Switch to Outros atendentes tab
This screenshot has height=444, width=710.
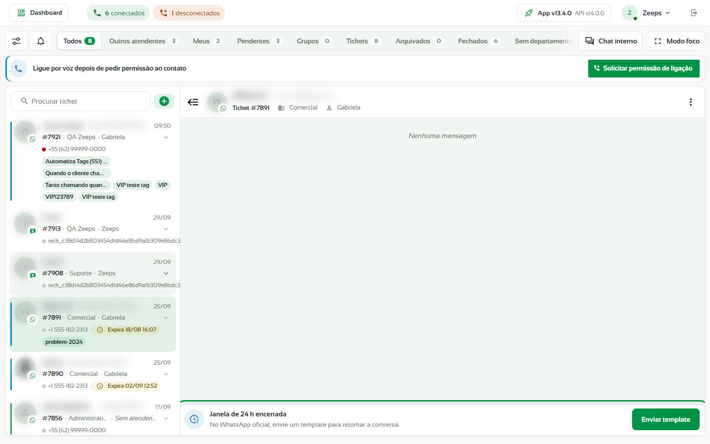143,41
